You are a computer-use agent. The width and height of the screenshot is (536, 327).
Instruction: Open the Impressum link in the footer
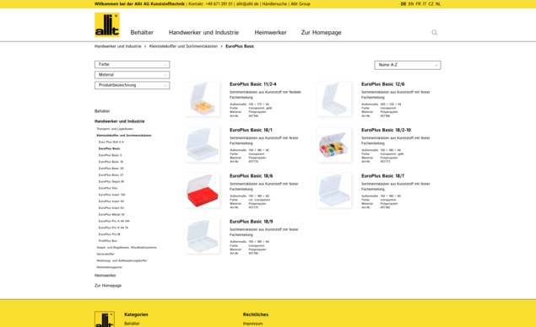pos(252,324)
